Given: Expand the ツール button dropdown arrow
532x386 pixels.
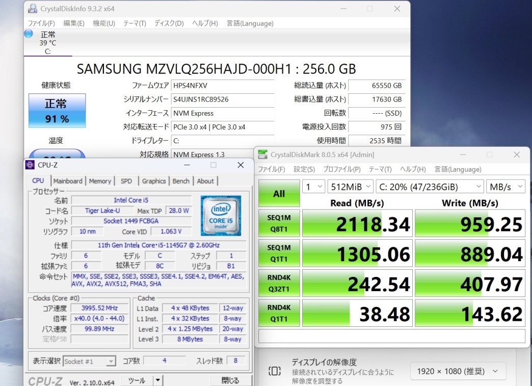Looking at the screenshot, I should [x=158, y=380].
